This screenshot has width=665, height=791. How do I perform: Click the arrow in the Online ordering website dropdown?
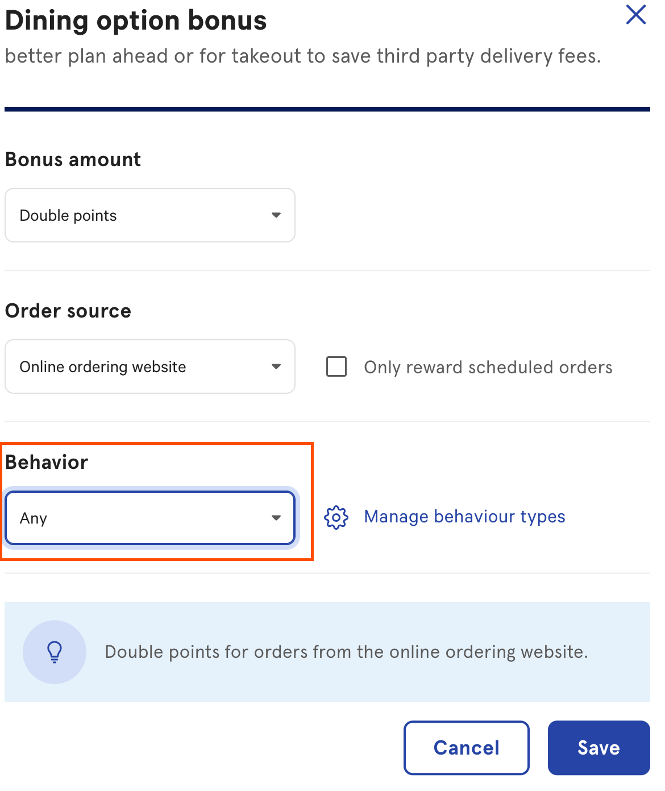tap(276, 366)
